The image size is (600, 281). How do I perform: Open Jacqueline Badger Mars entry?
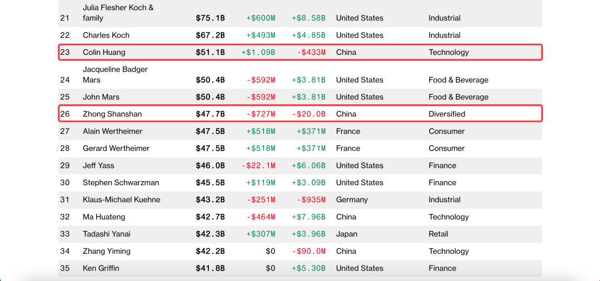click(115, 75)
